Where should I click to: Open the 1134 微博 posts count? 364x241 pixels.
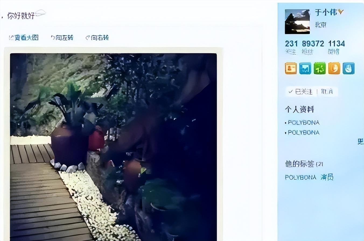click(336, 47)
